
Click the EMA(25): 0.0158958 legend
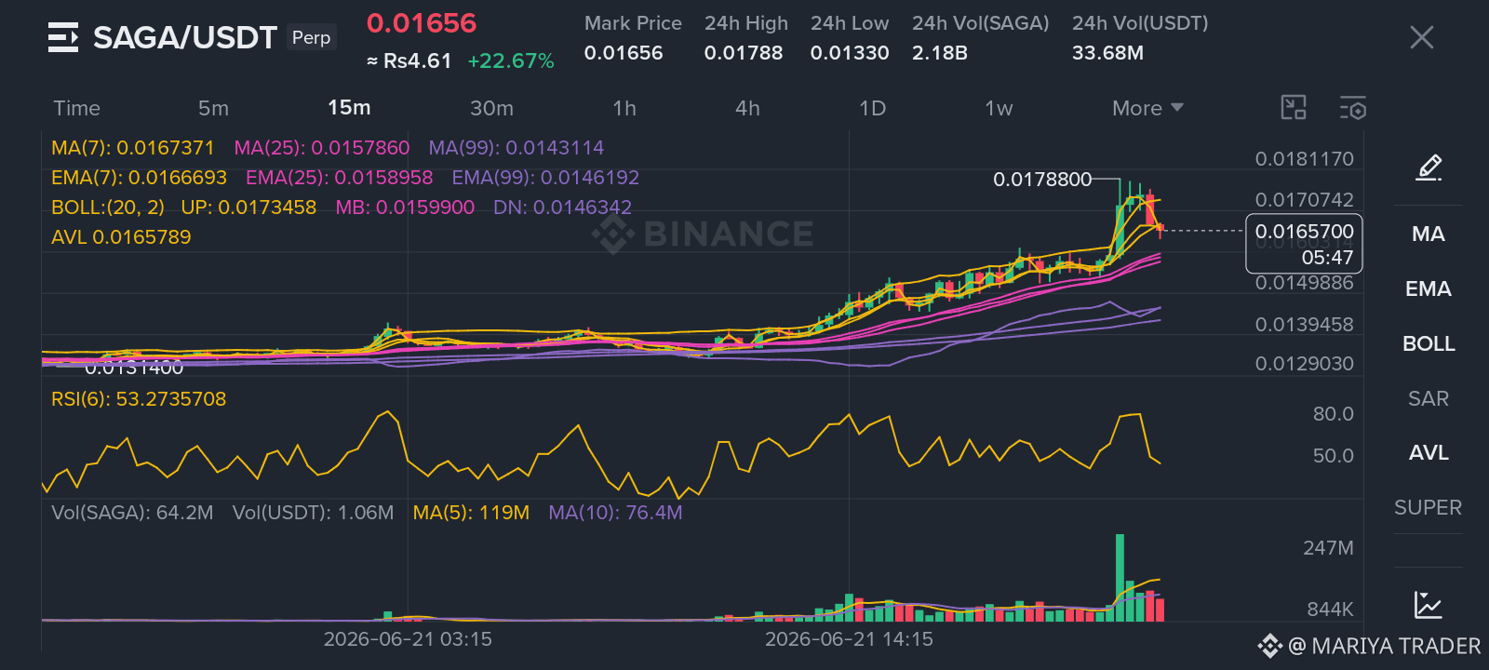tap(340, 178)
